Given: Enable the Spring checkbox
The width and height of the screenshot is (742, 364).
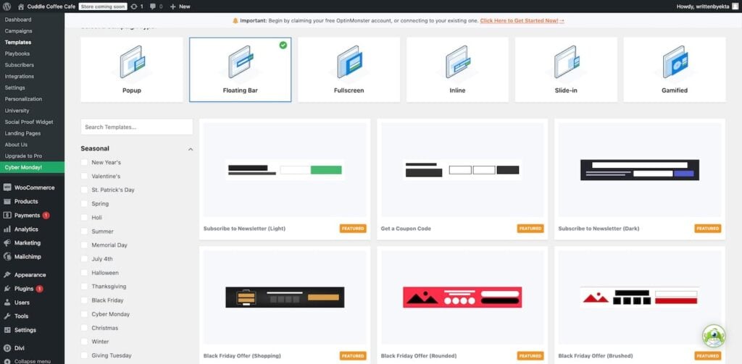Looking at the screenshot, I should point(84,204).
